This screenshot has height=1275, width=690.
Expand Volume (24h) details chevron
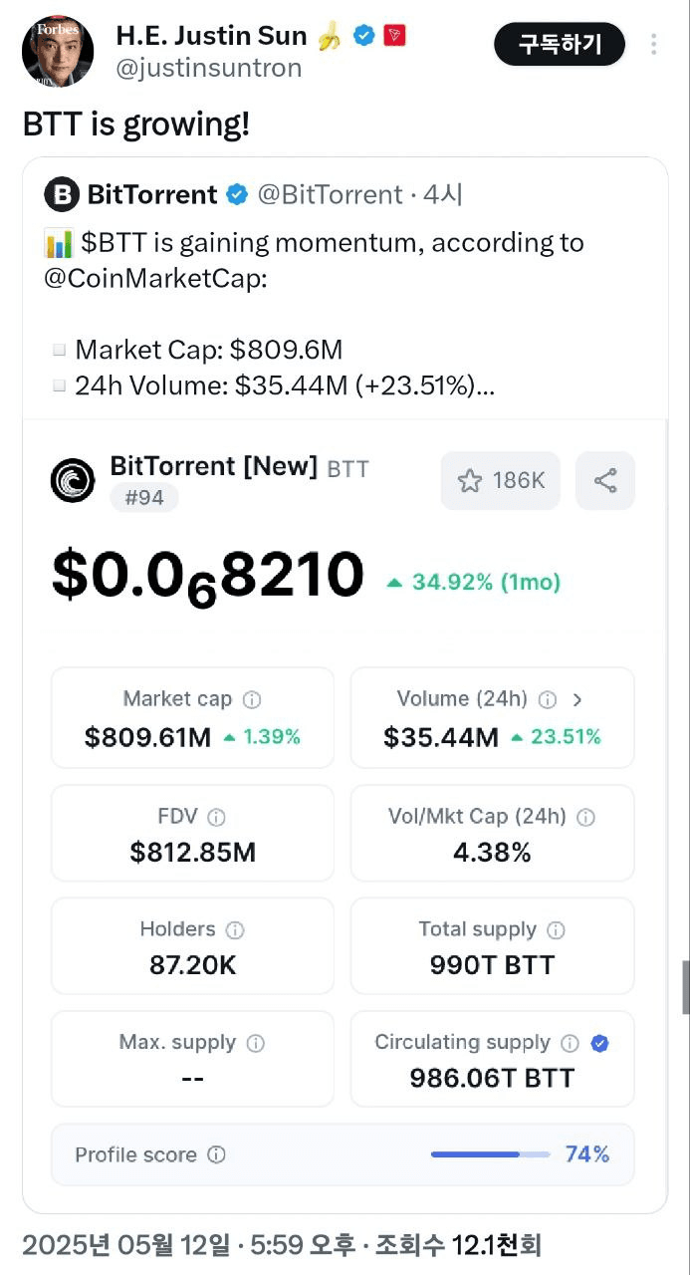click(x=577, y=699)
